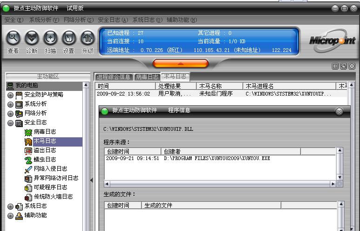
Task: Select the 网络入侵日志 tree item
Action: pyautogui.click(x=51, y=169)
